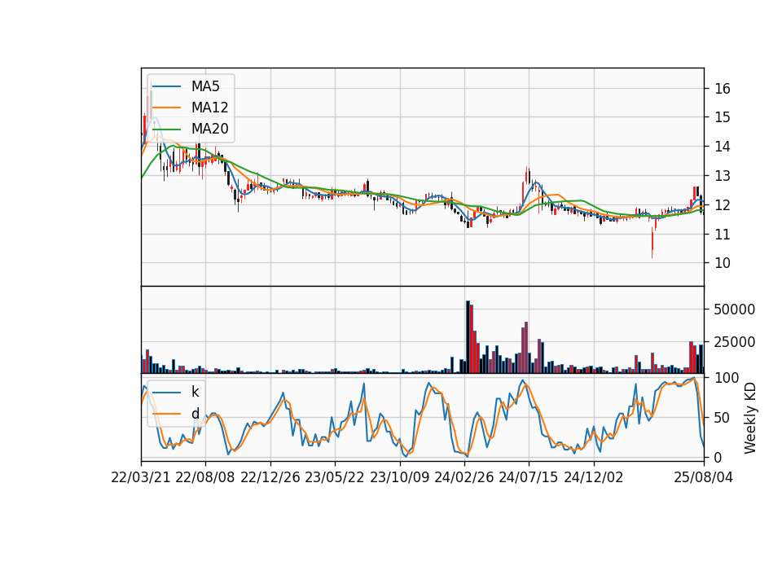782x562 pixels.
Task: Click the MA20 legend label
Action: [209, 129]
